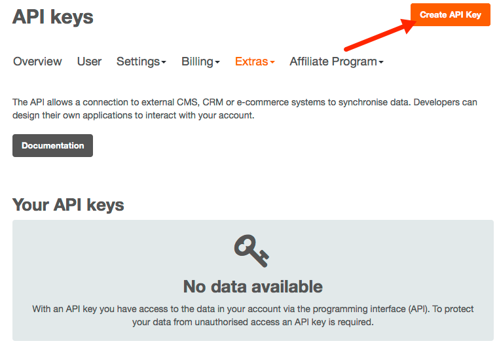The image size is (499, 354).
Task: Open the Affiliate Program menu label
Action: (333, 62)
